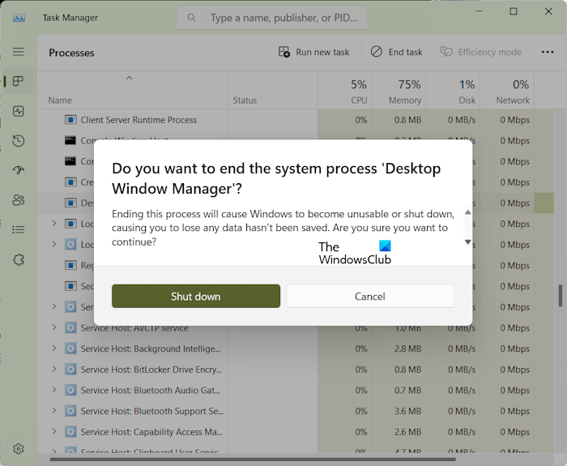Confirm with the Shut down button
This screenshot has width=567, height=466.
[x=196, y=296]
